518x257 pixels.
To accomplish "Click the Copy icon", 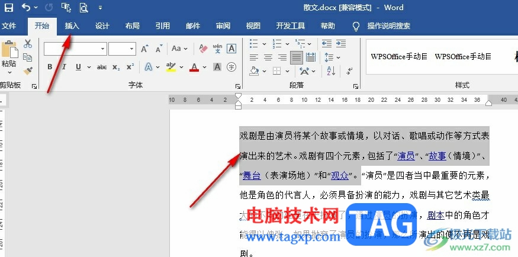I will point(28,57).
